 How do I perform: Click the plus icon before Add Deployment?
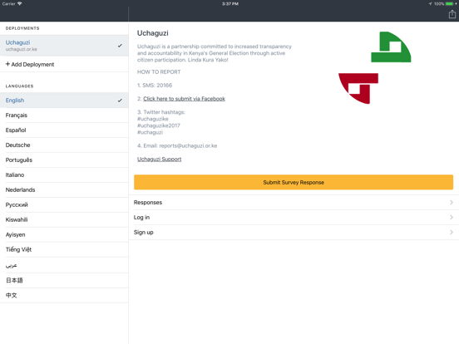point(7,64)
